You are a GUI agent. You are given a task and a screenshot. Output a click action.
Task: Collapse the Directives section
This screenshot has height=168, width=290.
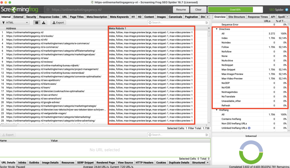[217, 29]
